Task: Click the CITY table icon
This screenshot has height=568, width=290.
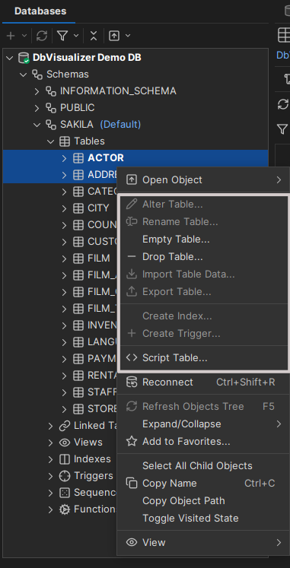Action: click(78, 208)
